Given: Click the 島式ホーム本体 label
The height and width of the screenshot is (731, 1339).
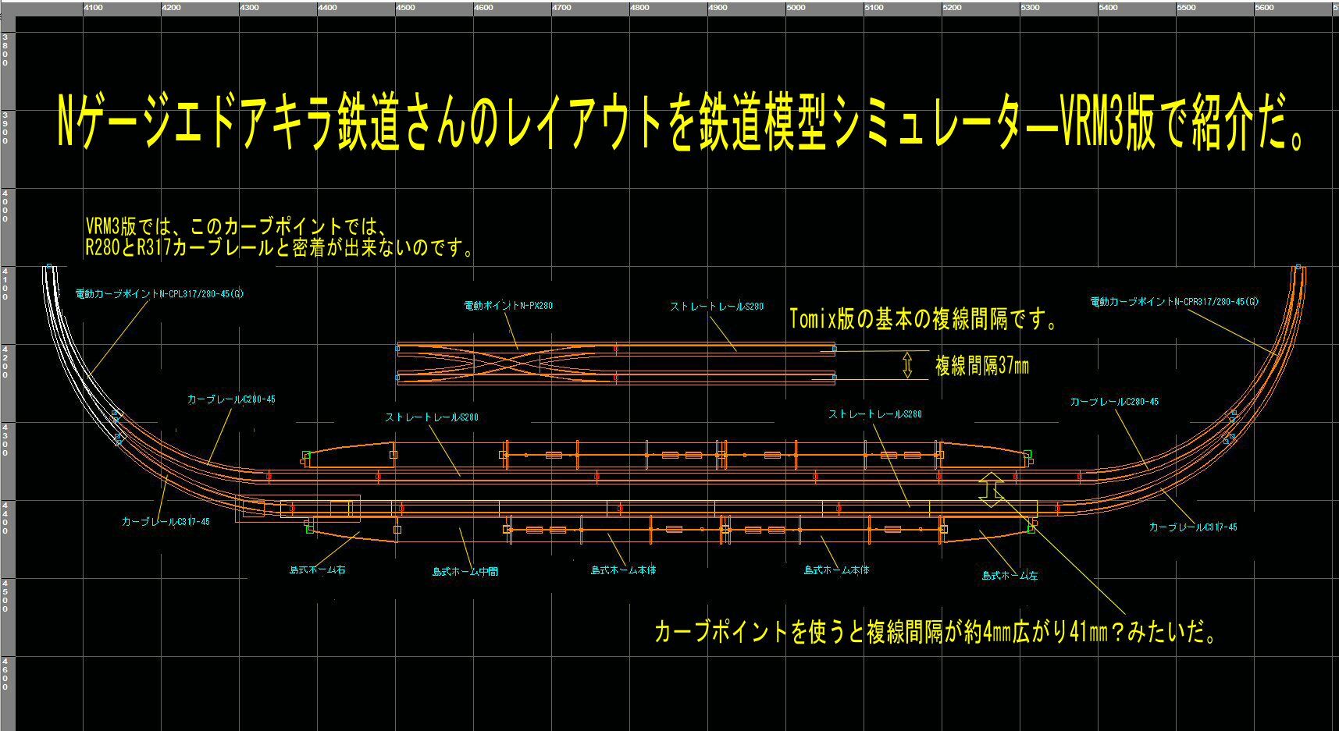Looking at the screenshot, I should (623, 570).
